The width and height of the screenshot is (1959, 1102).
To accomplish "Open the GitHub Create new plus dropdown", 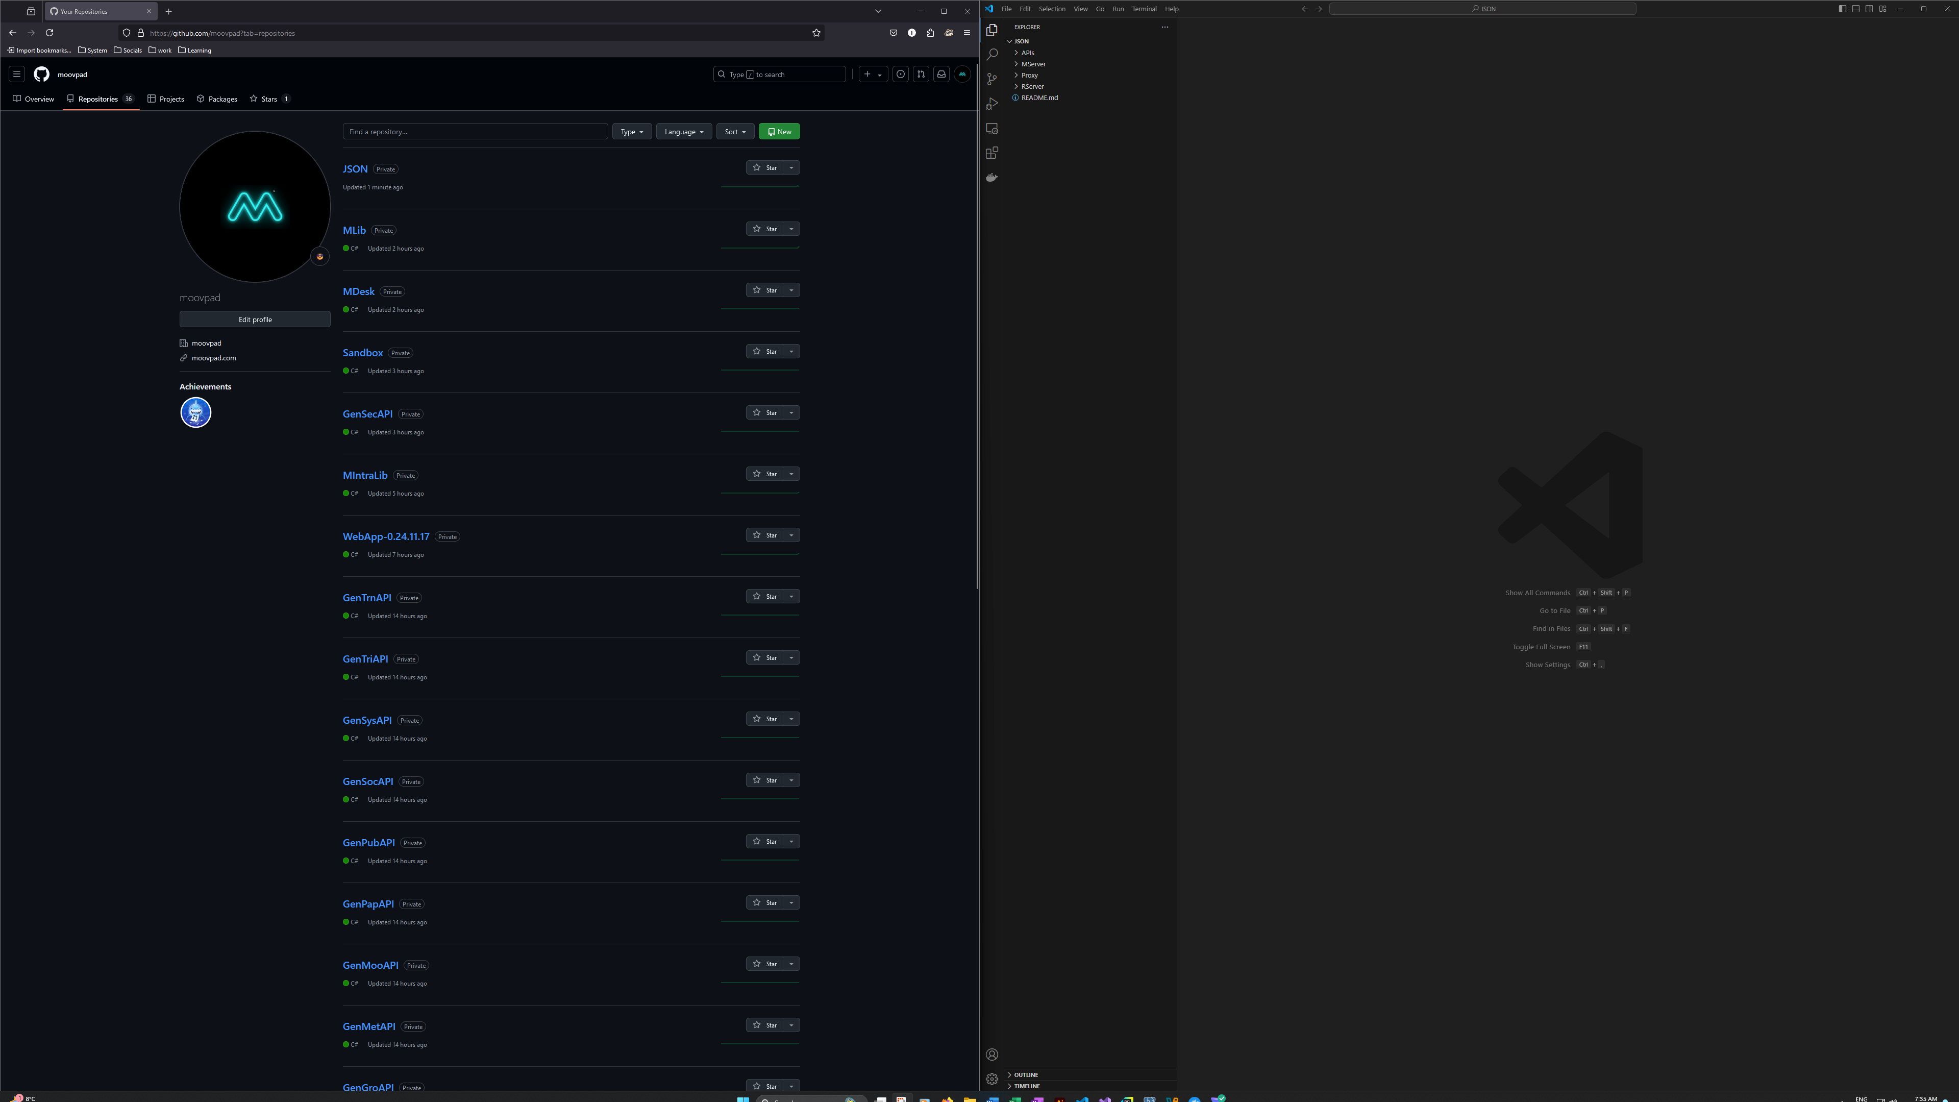I will [x=872, y=75].
